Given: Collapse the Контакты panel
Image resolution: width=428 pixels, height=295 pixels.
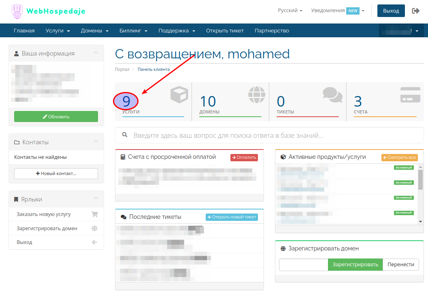Looking at the screenshot, I should [96, 141].
